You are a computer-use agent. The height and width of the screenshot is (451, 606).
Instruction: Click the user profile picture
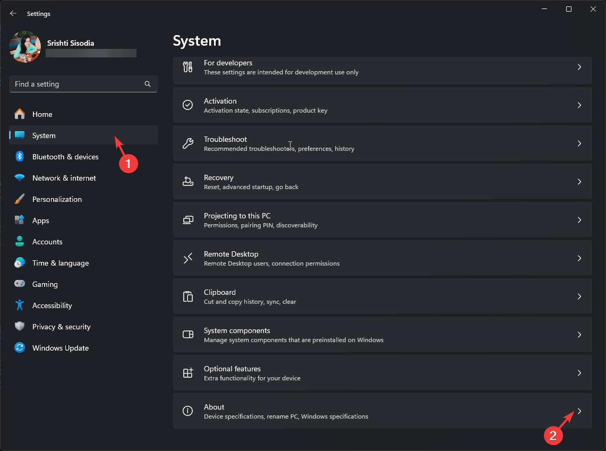click(x=25, y=47)
